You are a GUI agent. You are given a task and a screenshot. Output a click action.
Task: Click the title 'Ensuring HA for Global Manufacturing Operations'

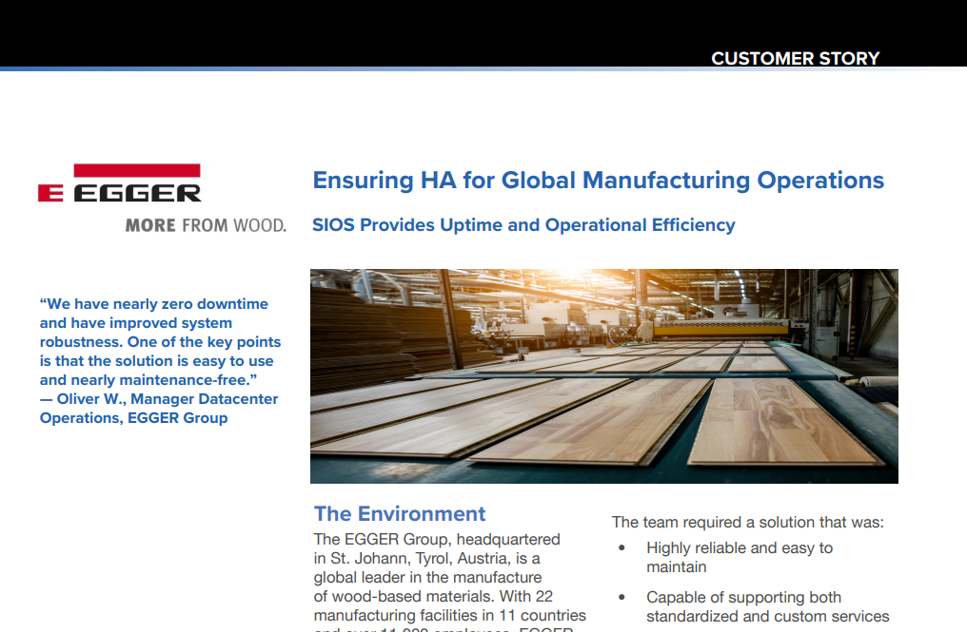(x=599, y=181)
